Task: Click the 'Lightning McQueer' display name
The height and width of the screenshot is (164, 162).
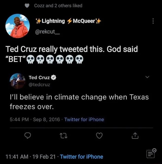Action: point(68,21)
